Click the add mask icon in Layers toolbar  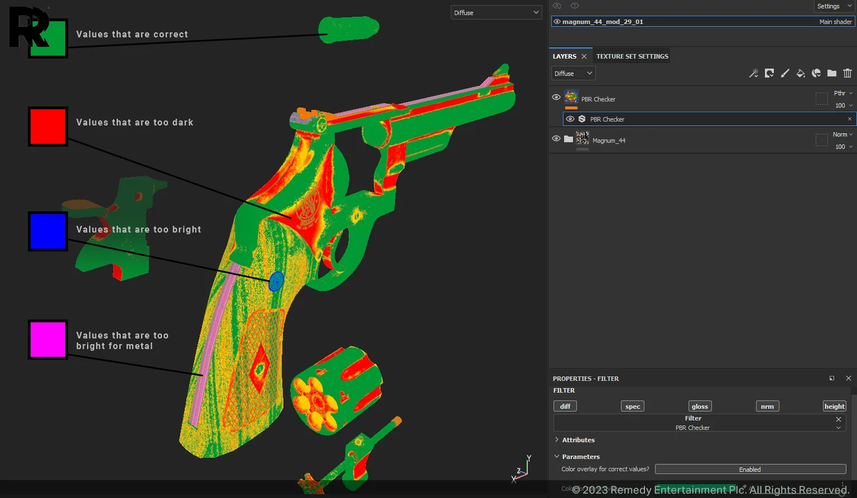[769, 73]
